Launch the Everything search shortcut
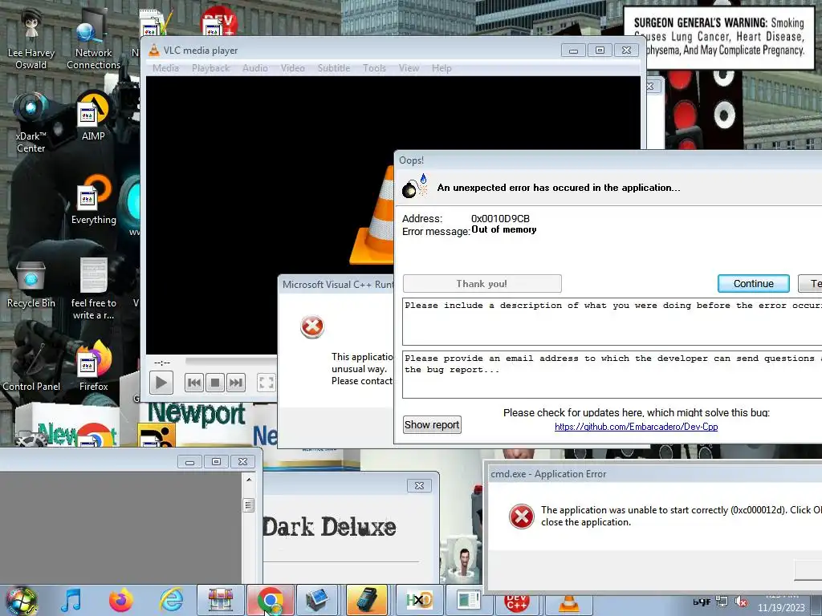Screen dimensions: 822x616 coord(93,200)
